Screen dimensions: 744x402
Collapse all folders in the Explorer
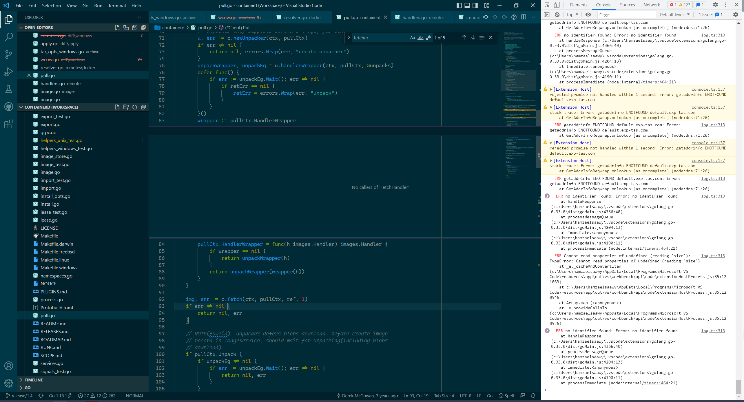(x=143, y=107)
